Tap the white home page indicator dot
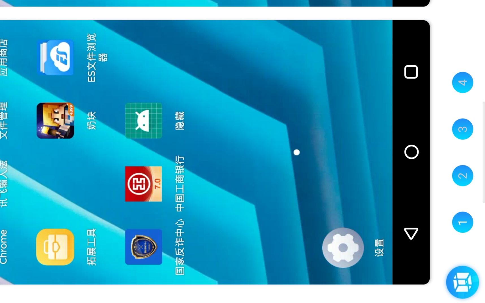 tap(296, 152)
